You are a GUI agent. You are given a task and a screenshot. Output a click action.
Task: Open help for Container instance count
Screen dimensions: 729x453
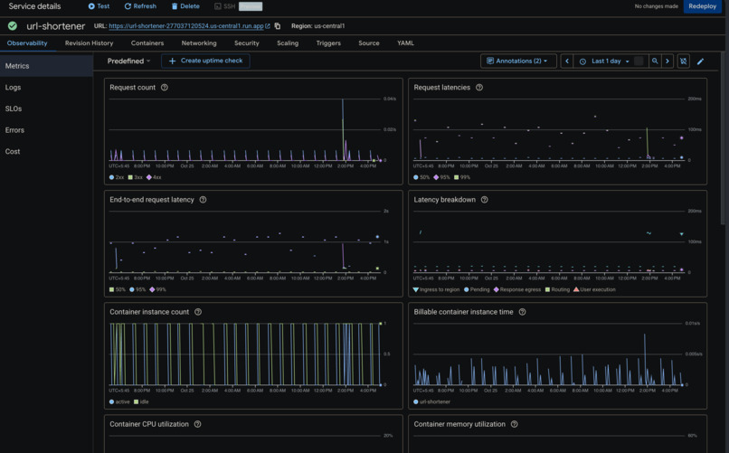click(x=198, y=312)
